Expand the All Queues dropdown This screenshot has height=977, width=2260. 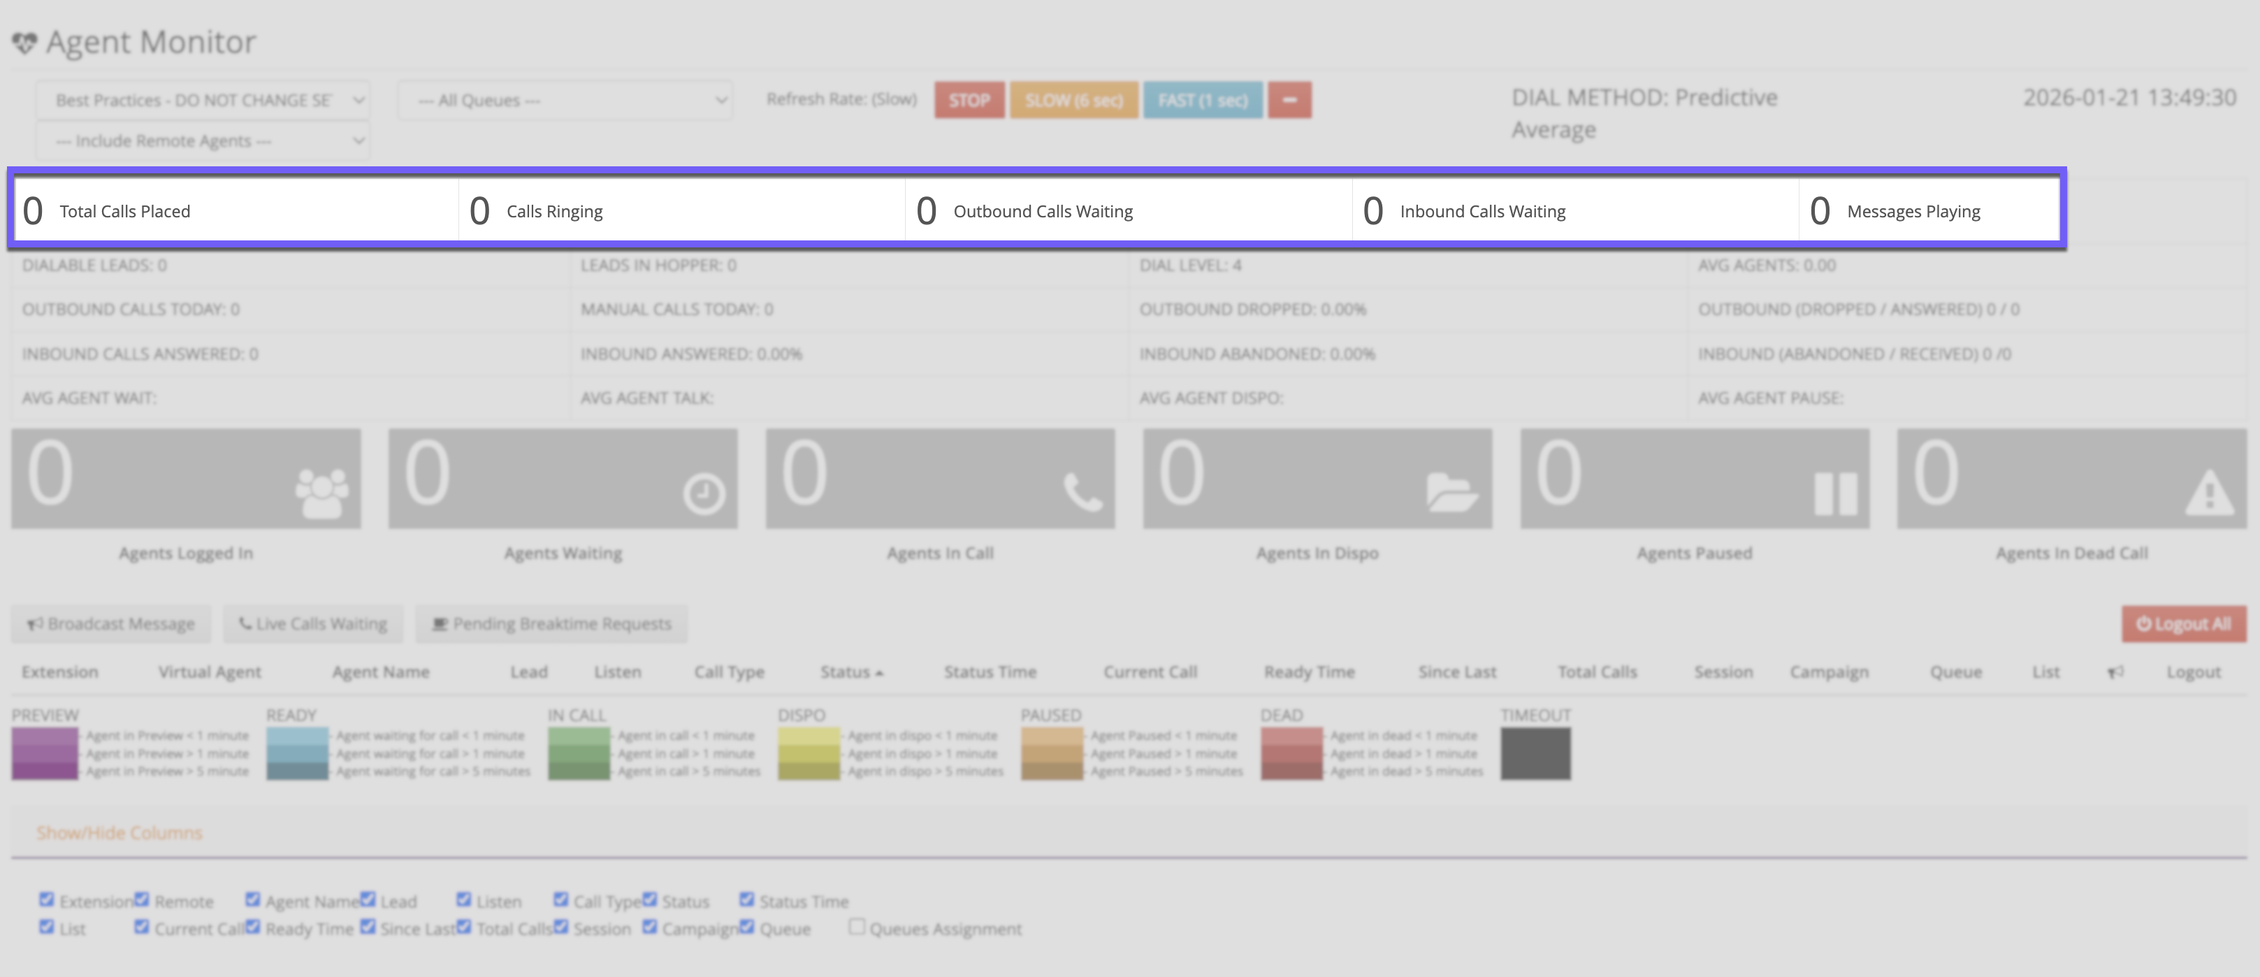564,100
